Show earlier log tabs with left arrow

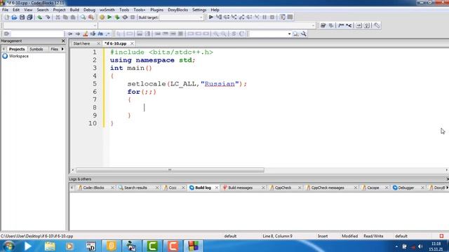pos(72,188)
